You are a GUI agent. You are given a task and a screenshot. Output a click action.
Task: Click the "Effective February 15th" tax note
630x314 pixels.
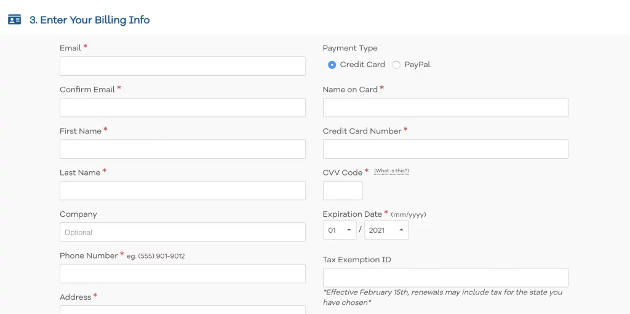pyautogui.click(x=442, y=297)
